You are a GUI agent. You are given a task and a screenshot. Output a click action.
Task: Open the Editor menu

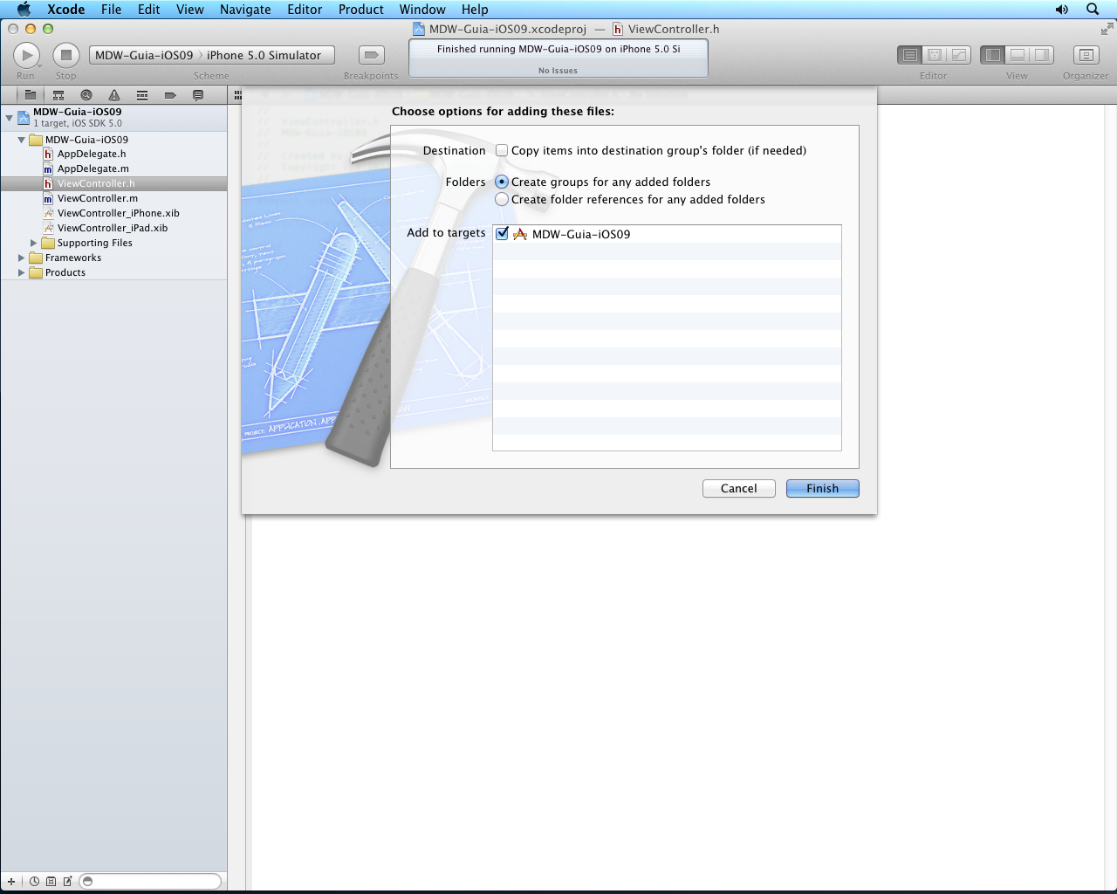coord(305,10)
